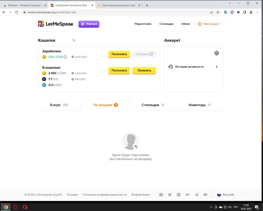Open Instagram icon in footer
The width and height of the screenshot is (263, 211).
[178, 194]
